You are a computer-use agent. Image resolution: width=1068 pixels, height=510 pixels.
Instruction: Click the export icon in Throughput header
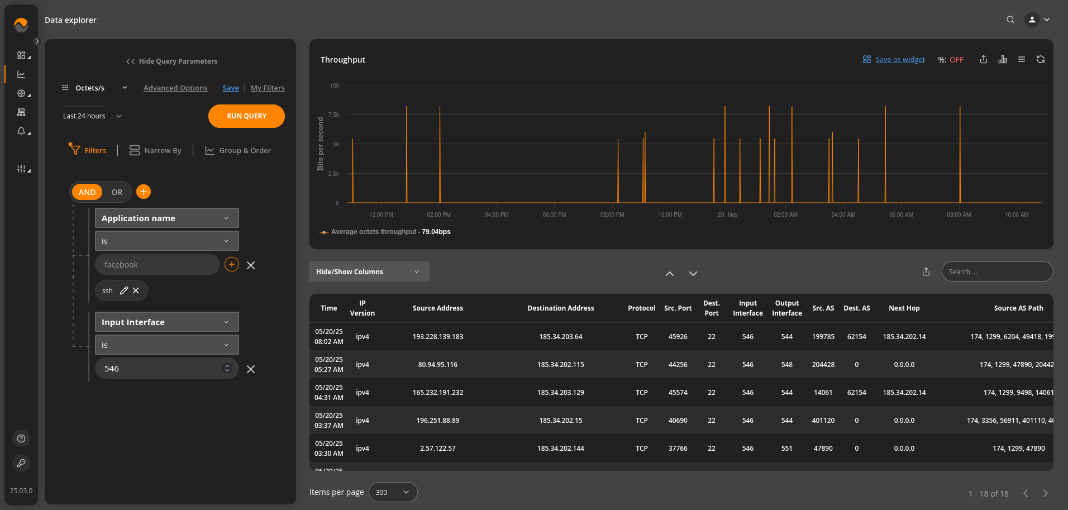click(x=983, y=60)
